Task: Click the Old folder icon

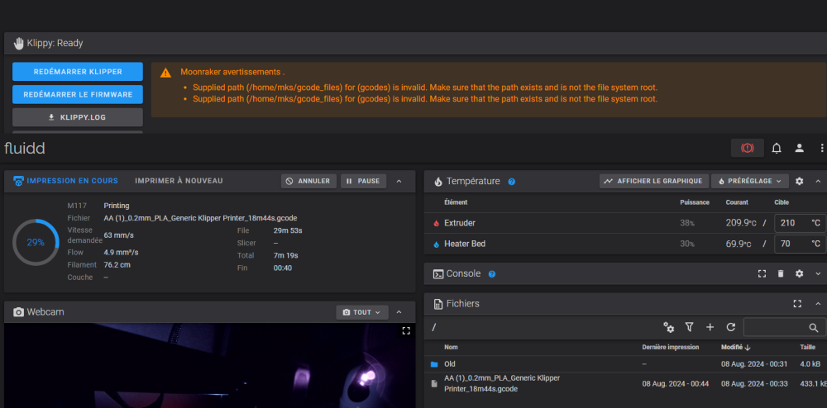Action: [x=434, y=364]
